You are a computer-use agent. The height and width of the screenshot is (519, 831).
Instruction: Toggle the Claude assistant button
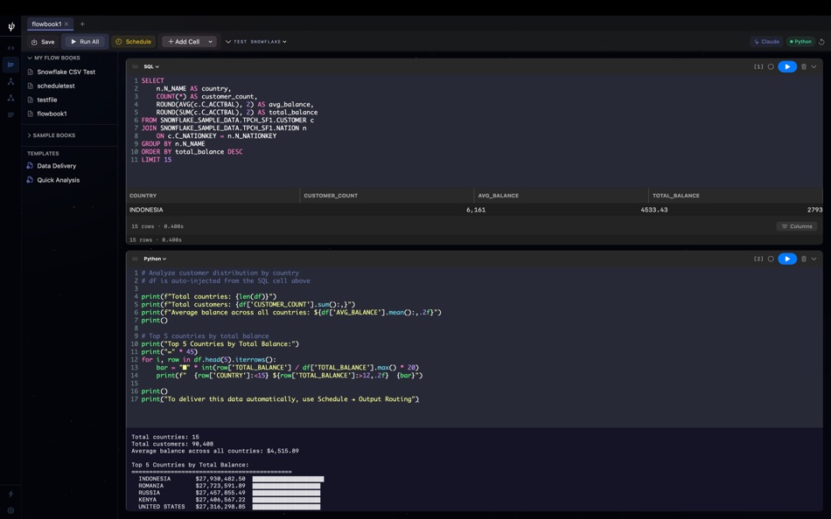click(765, 41)
